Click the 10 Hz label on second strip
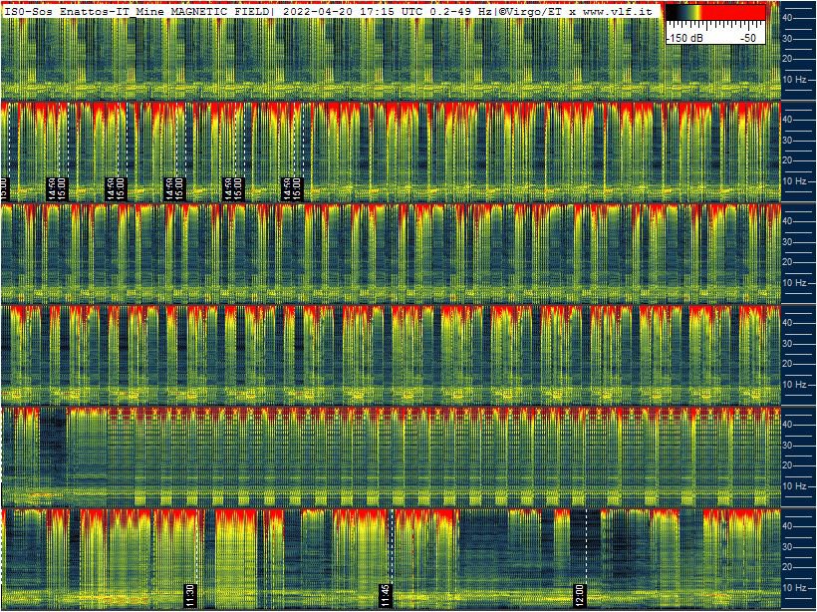Viewport: 817px width, 612px height. [794, 181]
